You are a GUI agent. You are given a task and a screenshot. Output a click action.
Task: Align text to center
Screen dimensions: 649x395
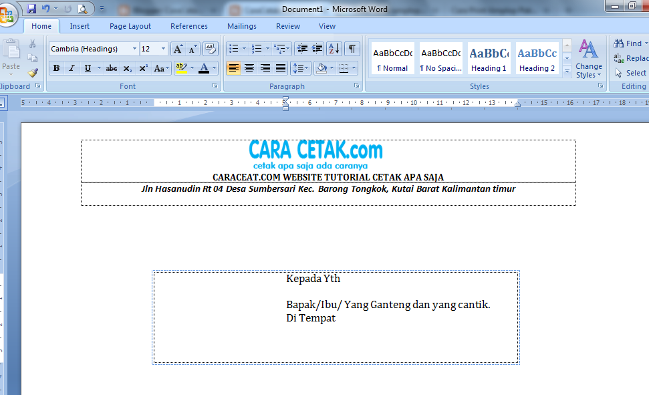pos(249,68)
